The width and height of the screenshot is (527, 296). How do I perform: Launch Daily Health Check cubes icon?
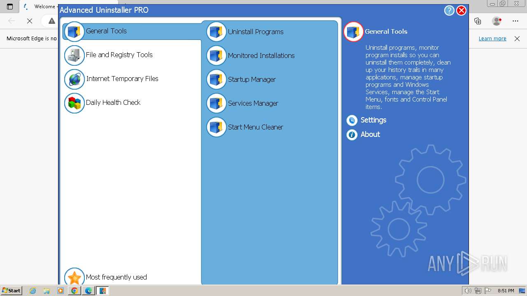pos(74,103)
